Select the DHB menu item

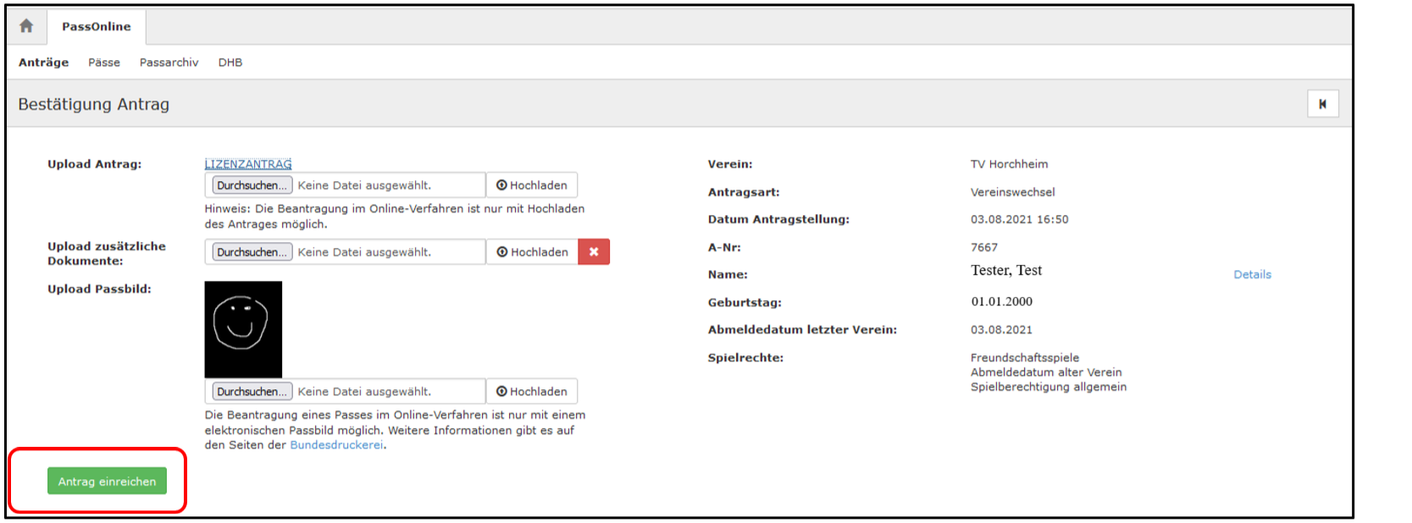click(230, 63)
